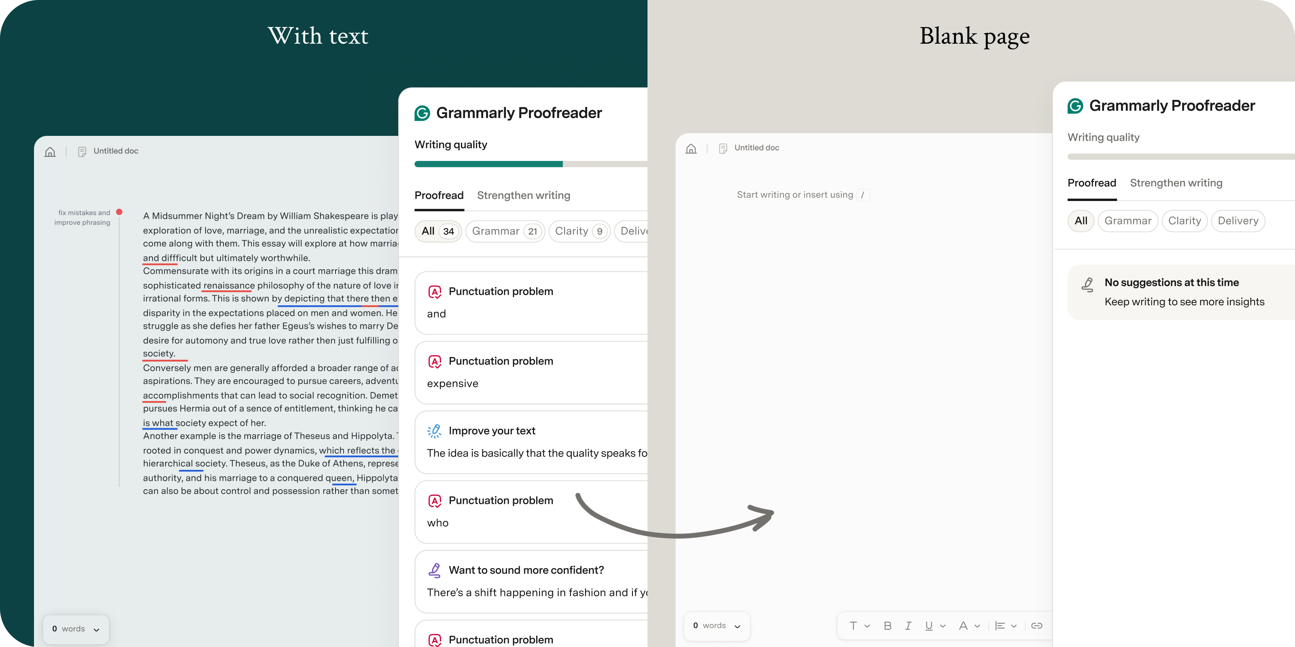Click the document icon beside the left Untitled doc
1295x647 pixels.
[x=83, y=151]
